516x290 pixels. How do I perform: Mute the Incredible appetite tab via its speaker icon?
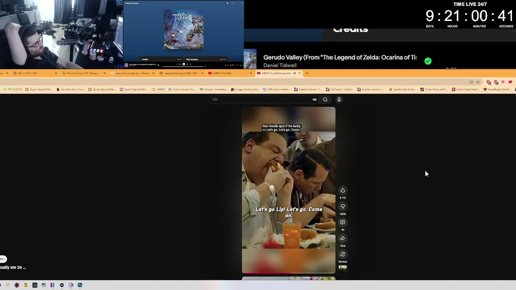tap(294, 73)
